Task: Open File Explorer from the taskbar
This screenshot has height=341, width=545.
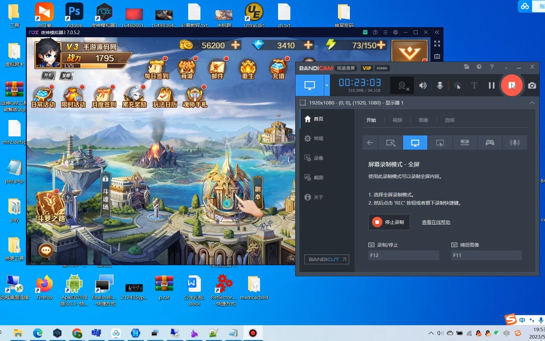Action: pos(18,333)
